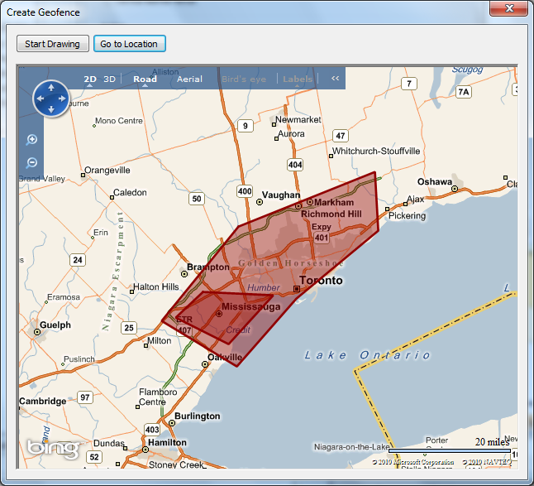Click the Richmond Hill label
The height and width of the screenshot is (486, 534).
point(331,214)
